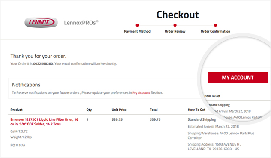Click the Qty column header
Screen dimensions: 271x158
point(89,110)
